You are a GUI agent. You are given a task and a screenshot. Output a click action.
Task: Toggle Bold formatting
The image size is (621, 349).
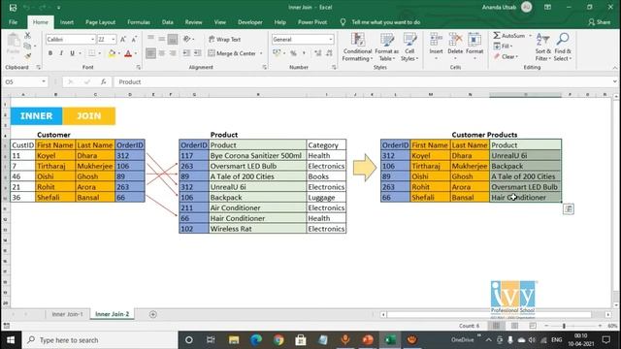coord(50,53)
